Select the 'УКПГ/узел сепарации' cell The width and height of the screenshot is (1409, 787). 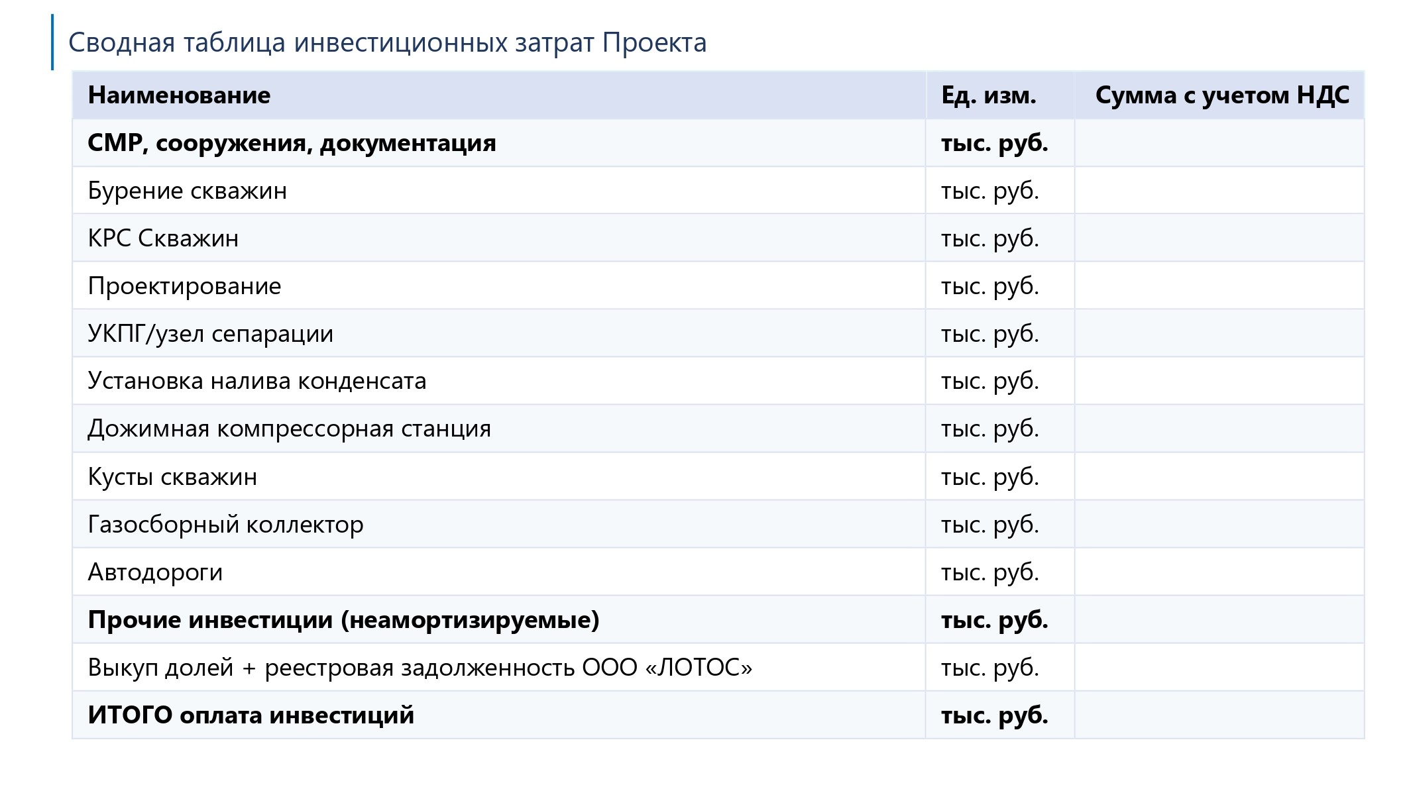pos(210,334)
